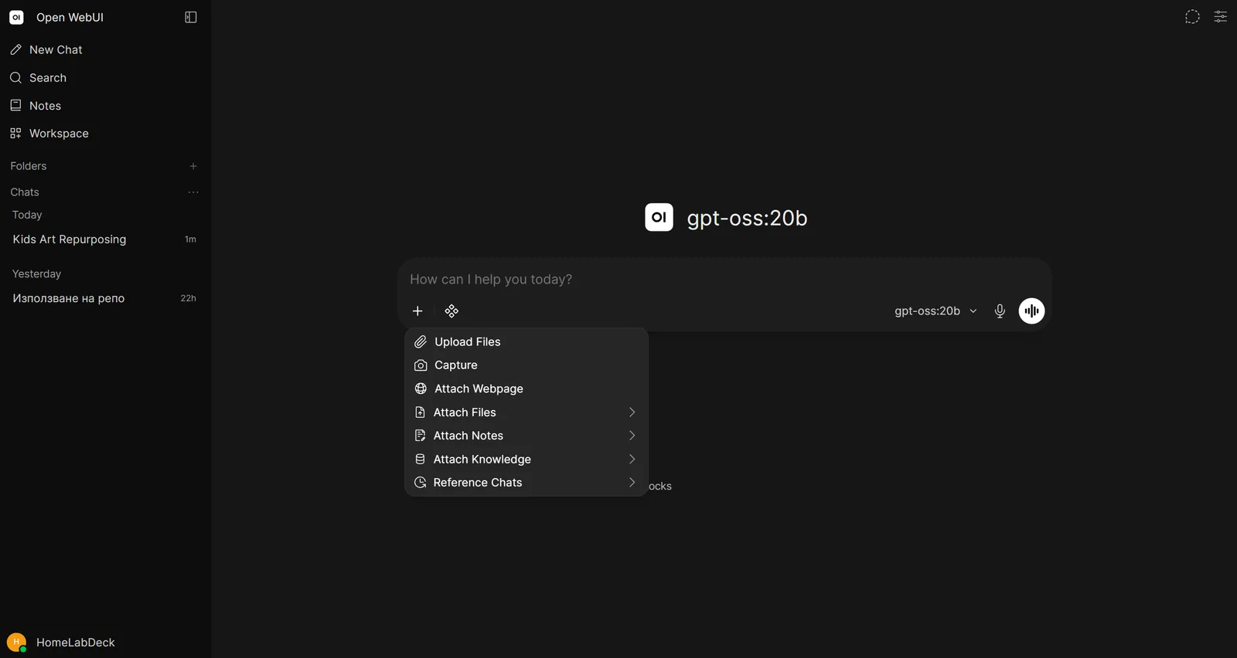Screen dimensions: 1237x658
Task: Click the Yesterday date group label
Action: pos(36,274)
